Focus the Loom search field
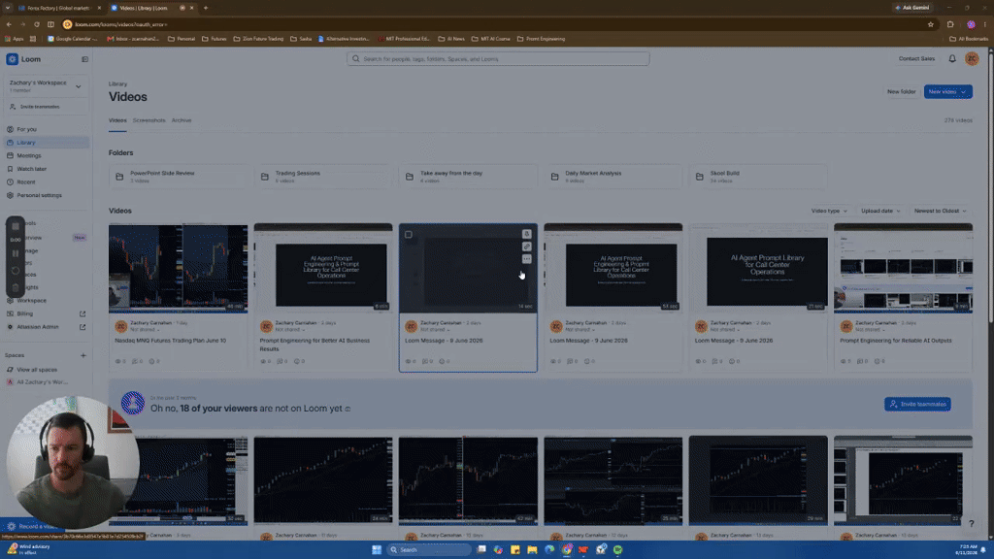Viewport: 994px width, 559px height. tap(498, 59)
